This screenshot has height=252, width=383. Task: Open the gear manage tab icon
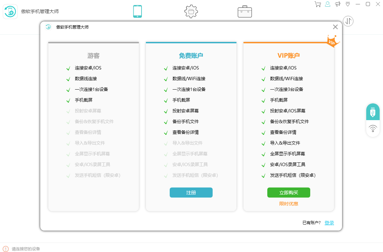tap(191, 11)
